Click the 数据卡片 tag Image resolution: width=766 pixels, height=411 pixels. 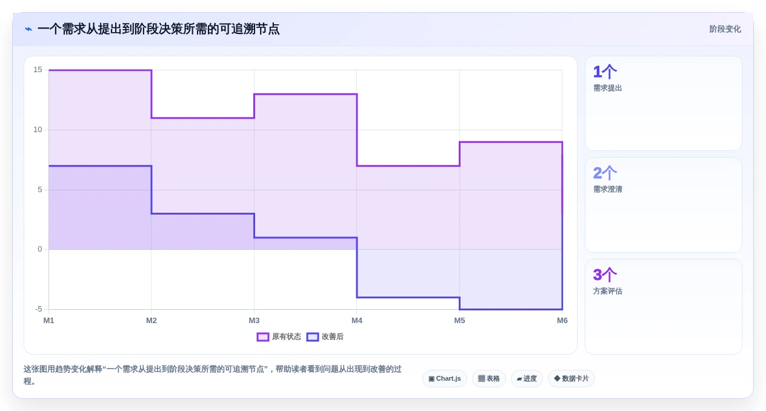(571, 379)
